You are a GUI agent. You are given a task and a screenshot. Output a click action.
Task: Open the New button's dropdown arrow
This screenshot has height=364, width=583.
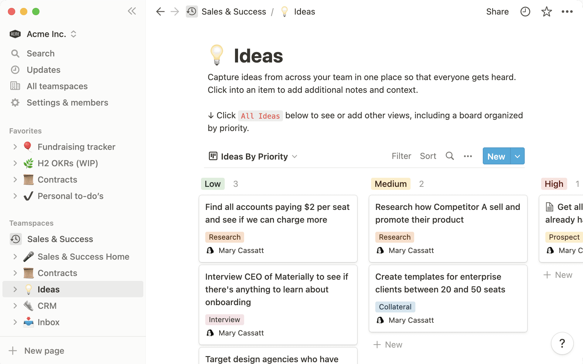click(x=517, y=156)
